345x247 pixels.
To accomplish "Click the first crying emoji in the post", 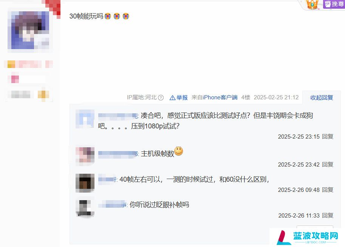I will click(x=108, y=16).
